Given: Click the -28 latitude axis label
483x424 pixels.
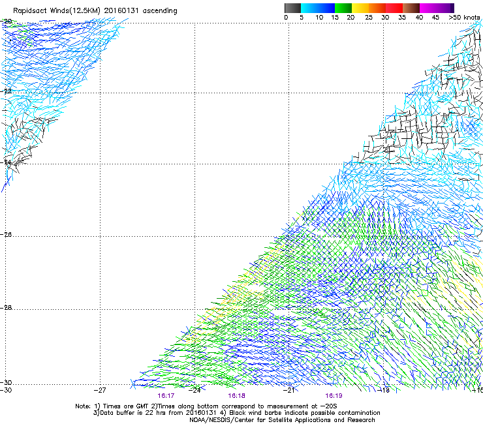Looking at the screenshot, I should (x=6, y=308).
